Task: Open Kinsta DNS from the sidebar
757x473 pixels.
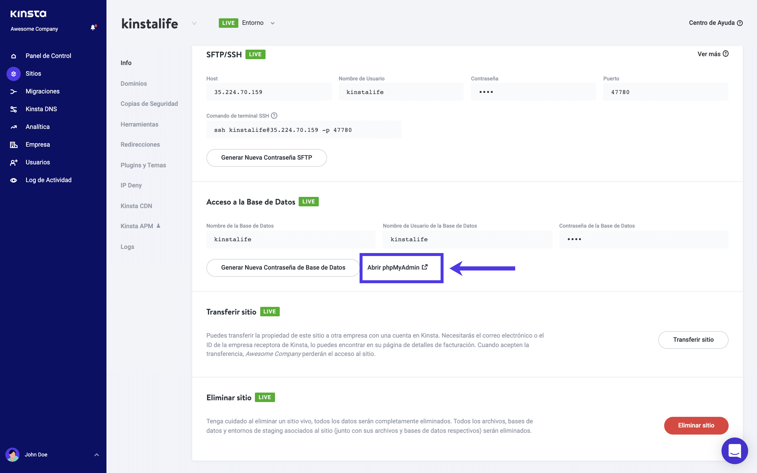Action: (x=41, y=109)
